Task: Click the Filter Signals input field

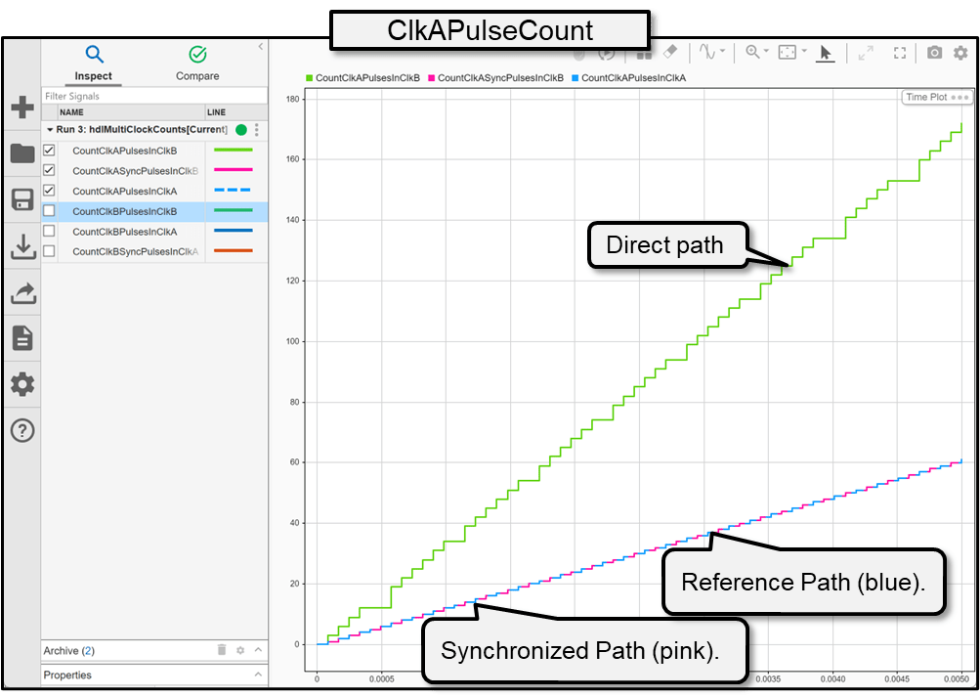Action: point(153,96)
